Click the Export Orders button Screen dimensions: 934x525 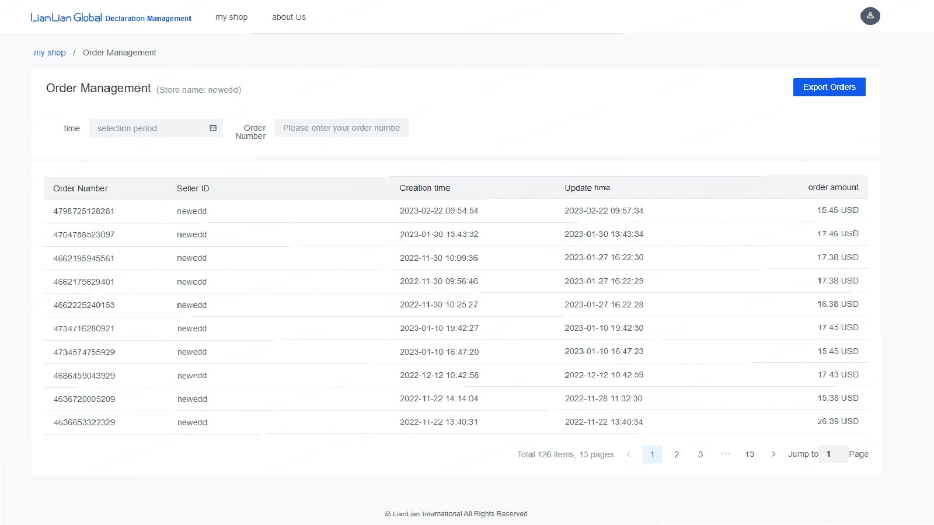coord(829,86)
